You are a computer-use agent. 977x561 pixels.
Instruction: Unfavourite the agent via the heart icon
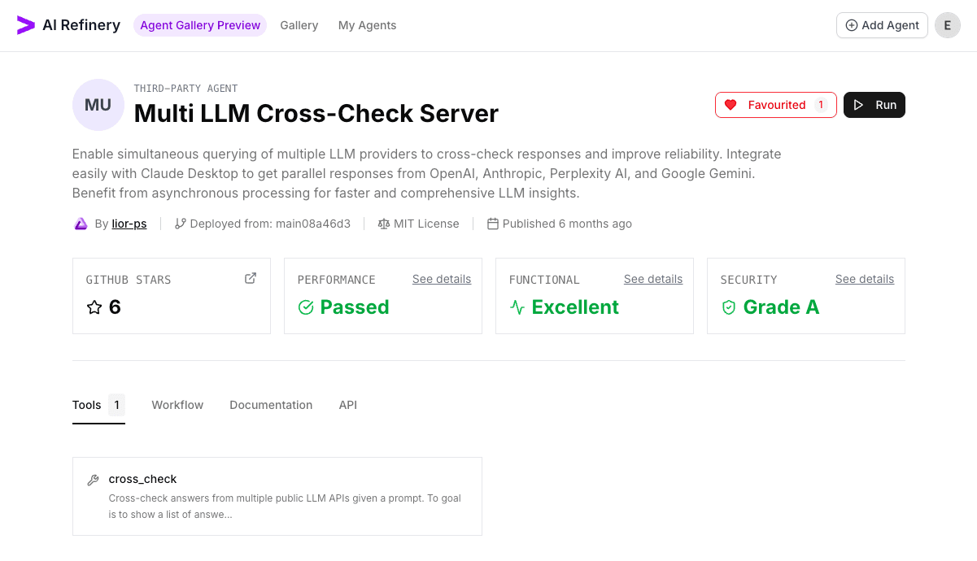pyautogui.click(x=731, y=104)
